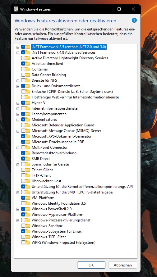Click the Abbrechen button

123,265
